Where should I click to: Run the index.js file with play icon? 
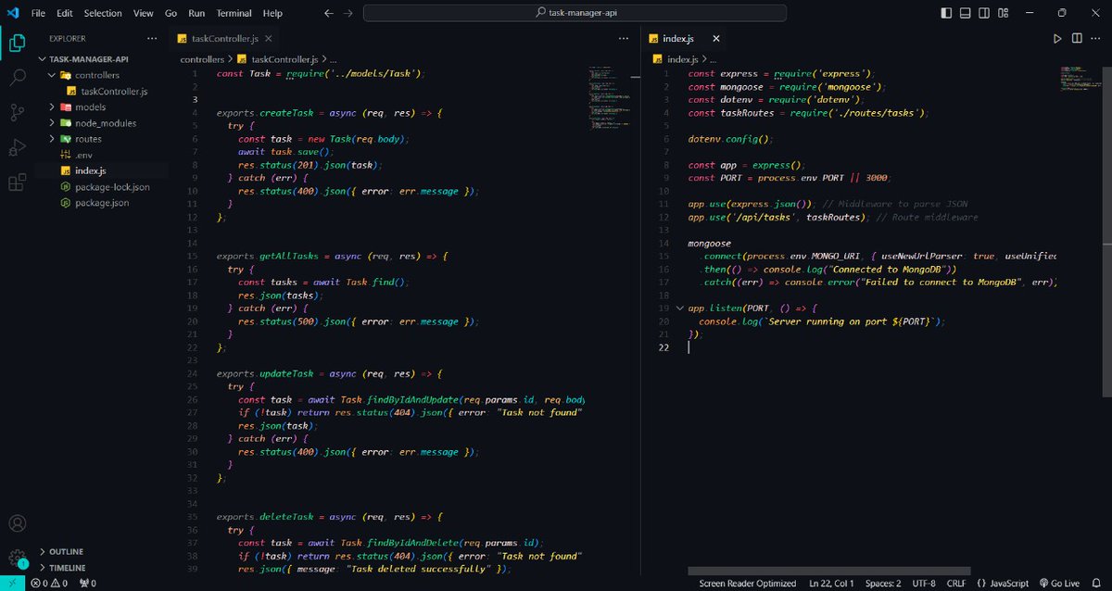tap(1057, 39)
